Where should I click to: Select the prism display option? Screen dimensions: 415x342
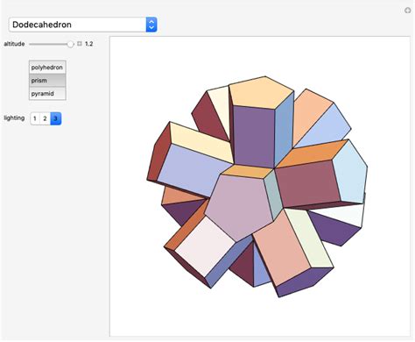click(47, 81)
